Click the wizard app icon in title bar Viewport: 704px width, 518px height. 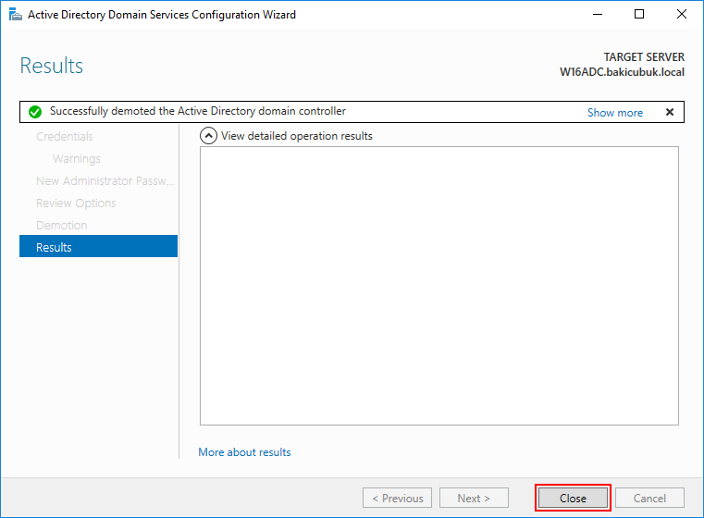pos(16,15)
